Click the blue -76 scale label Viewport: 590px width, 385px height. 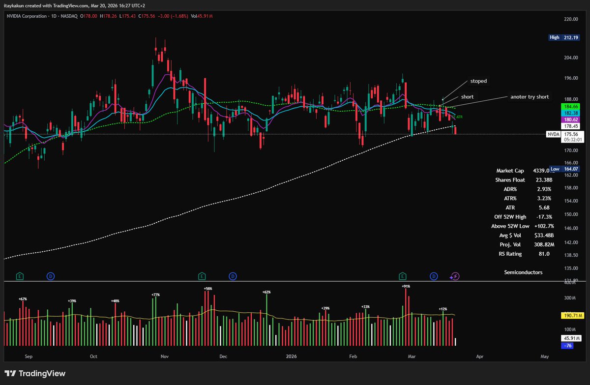pos(566,345)
